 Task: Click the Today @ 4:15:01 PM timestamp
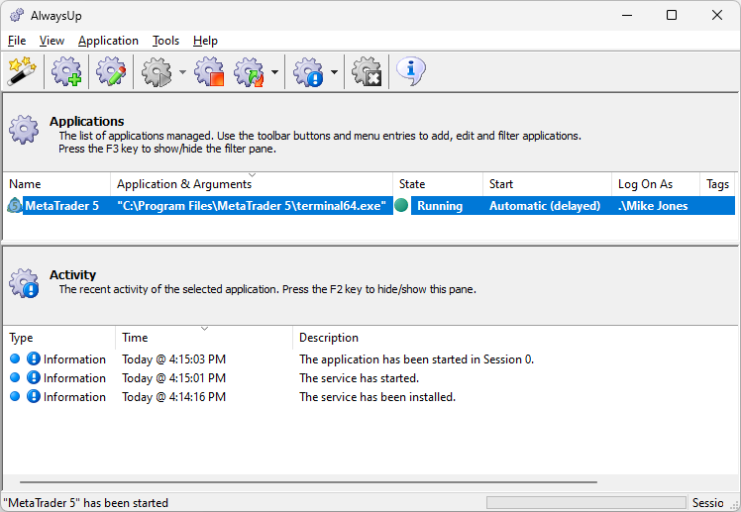point(173,378)
